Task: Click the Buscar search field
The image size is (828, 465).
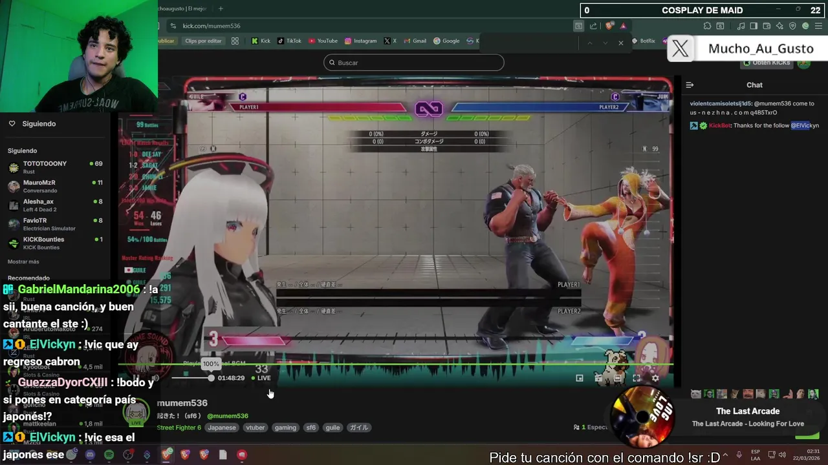Action: pyautogui.click(x=413, y=63)
